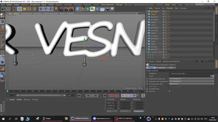Open Windows Start menu
Viewport: 218px width, 122px height.
(3, 119)
